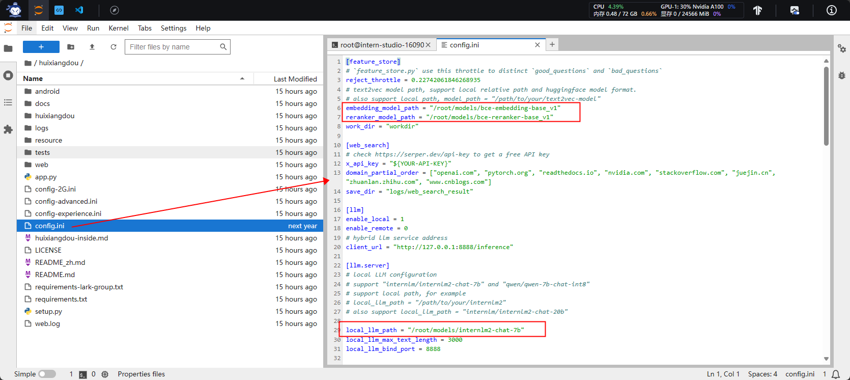Open the extension manager puzzle icon
This screenshot has width=850, height=380.
(8, 129)
